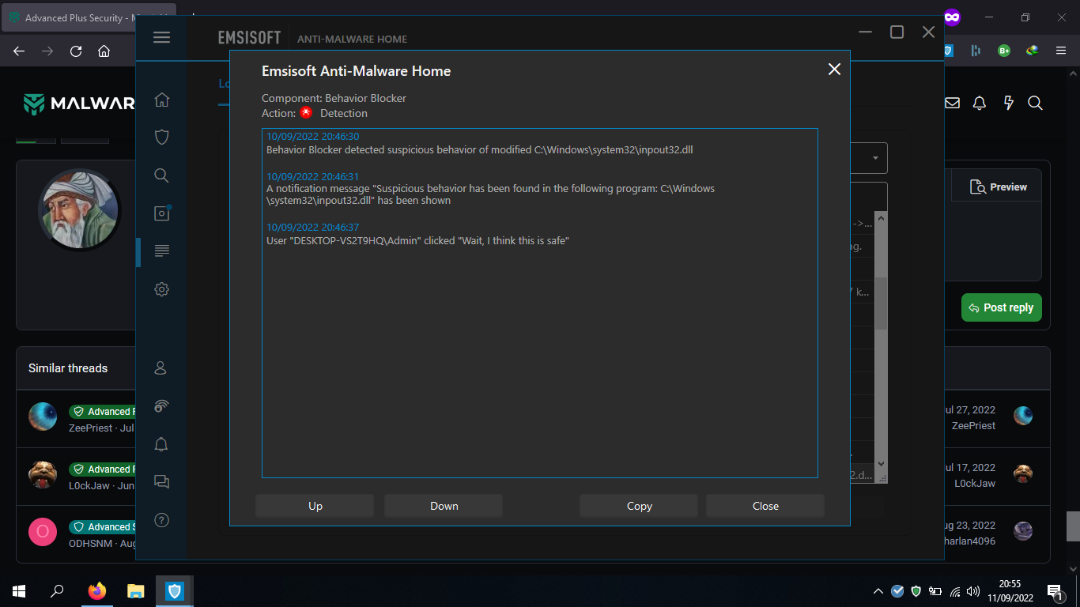This screenshot has height=607, width=1080.
Task: Open harlan4096 last-poster link
Action: click(970, 541)
